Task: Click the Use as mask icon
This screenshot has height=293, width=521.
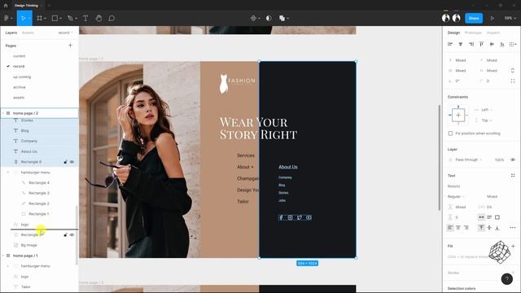Action: click(269, 18)
